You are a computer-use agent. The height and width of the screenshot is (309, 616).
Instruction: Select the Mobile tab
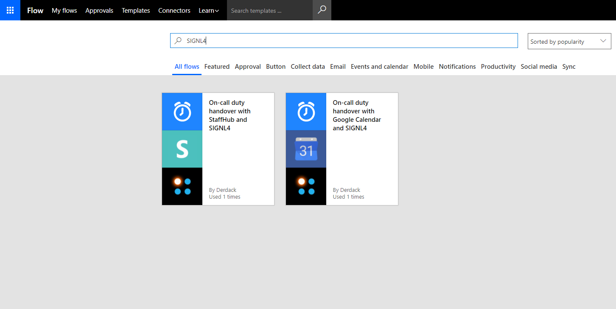[x=423, y=67]
